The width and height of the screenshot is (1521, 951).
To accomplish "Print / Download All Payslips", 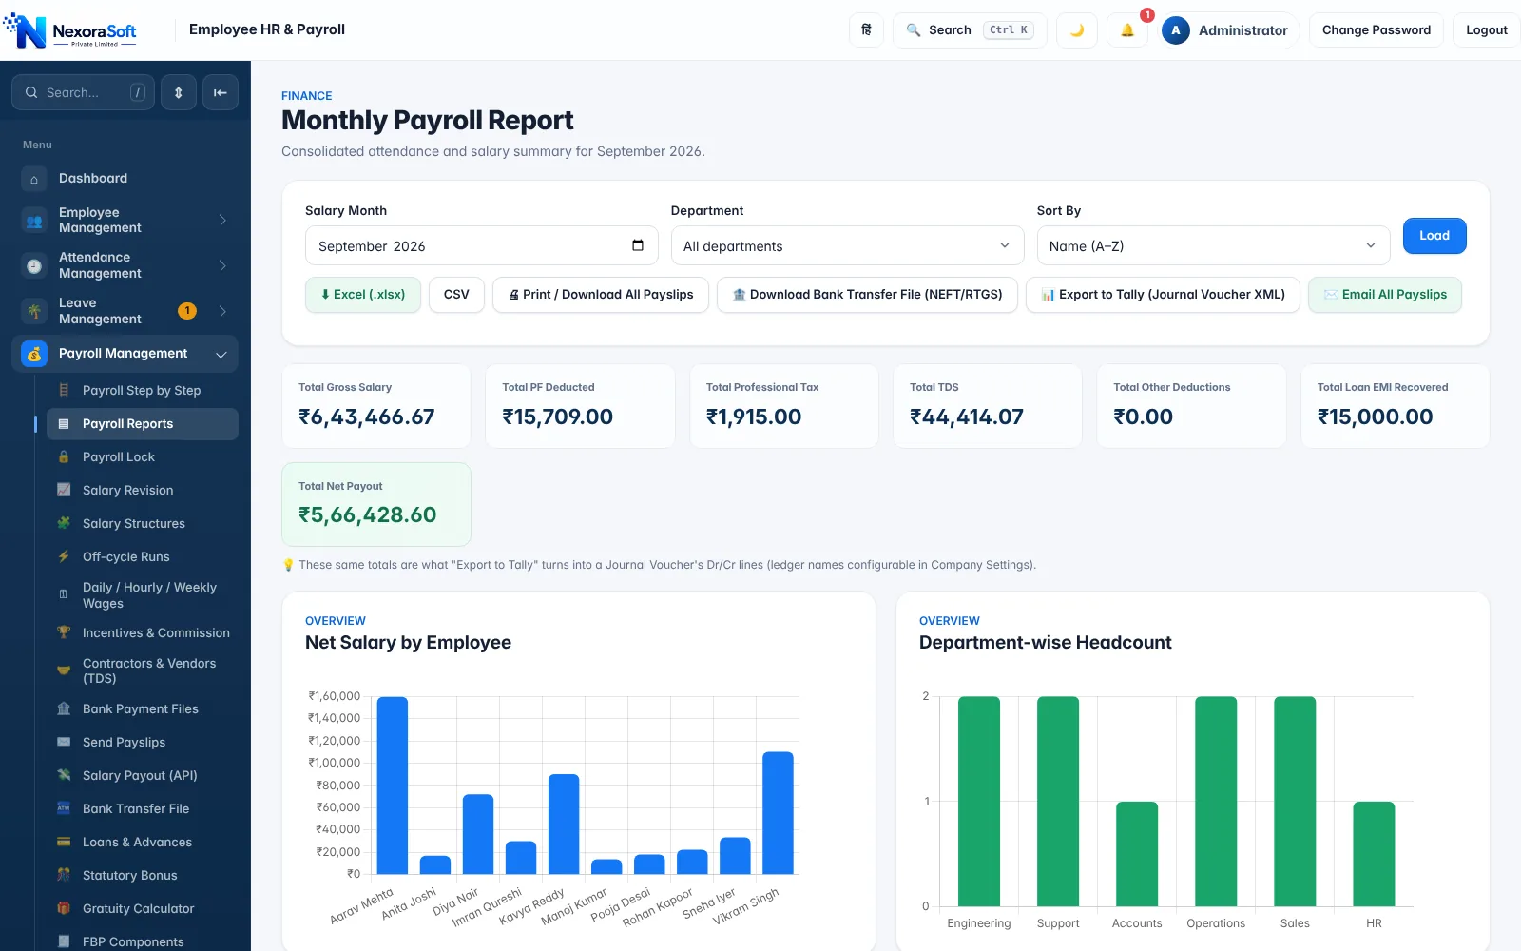I will (x=601, y=295).
